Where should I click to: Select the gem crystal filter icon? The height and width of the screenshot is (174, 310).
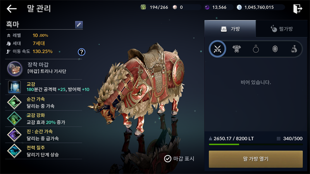(275, 49)
